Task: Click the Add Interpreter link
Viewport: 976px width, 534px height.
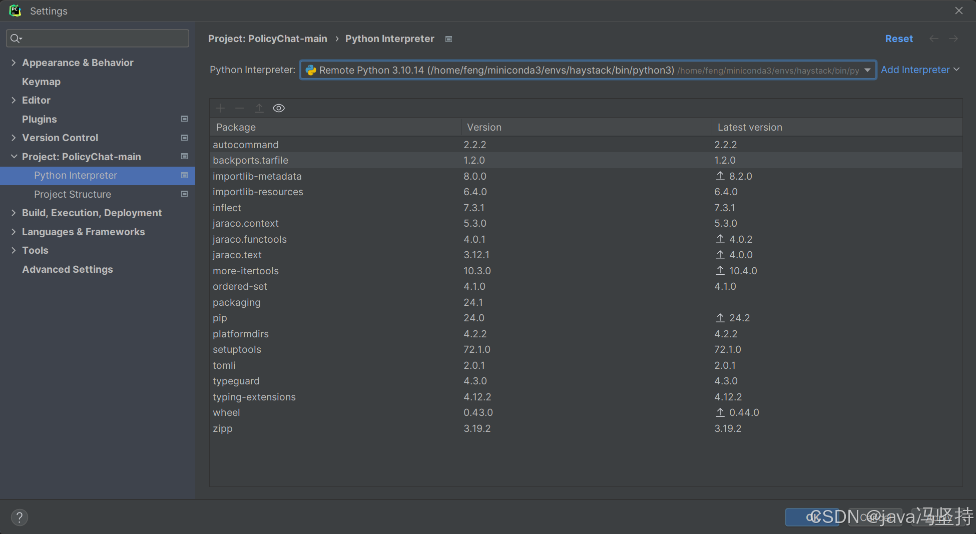Action: (x=915, y=70)
